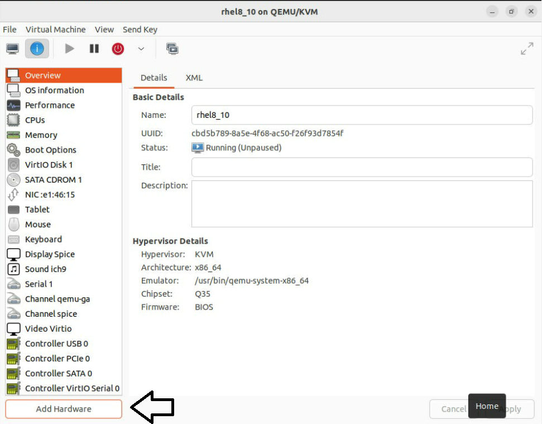542x424 pixels.
Task: Click the Title input field
Action: tap(362, 167)
